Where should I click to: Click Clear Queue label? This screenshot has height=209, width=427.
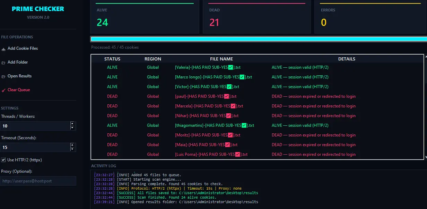[x=19, y=90]
